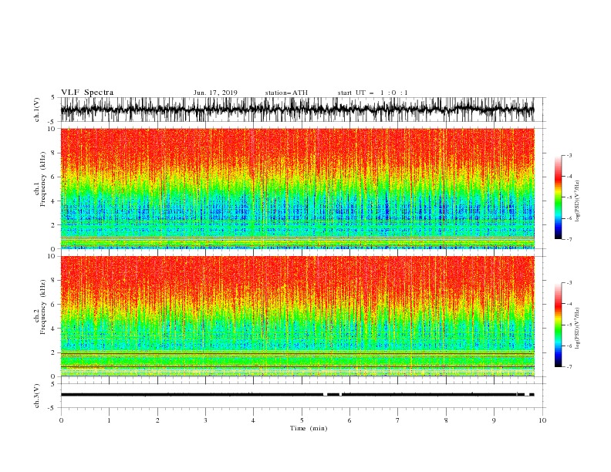
Task: Click the ch.2 frequency axis "8" kHz tick
Action: pyautogui.click(x=53, y=281)
